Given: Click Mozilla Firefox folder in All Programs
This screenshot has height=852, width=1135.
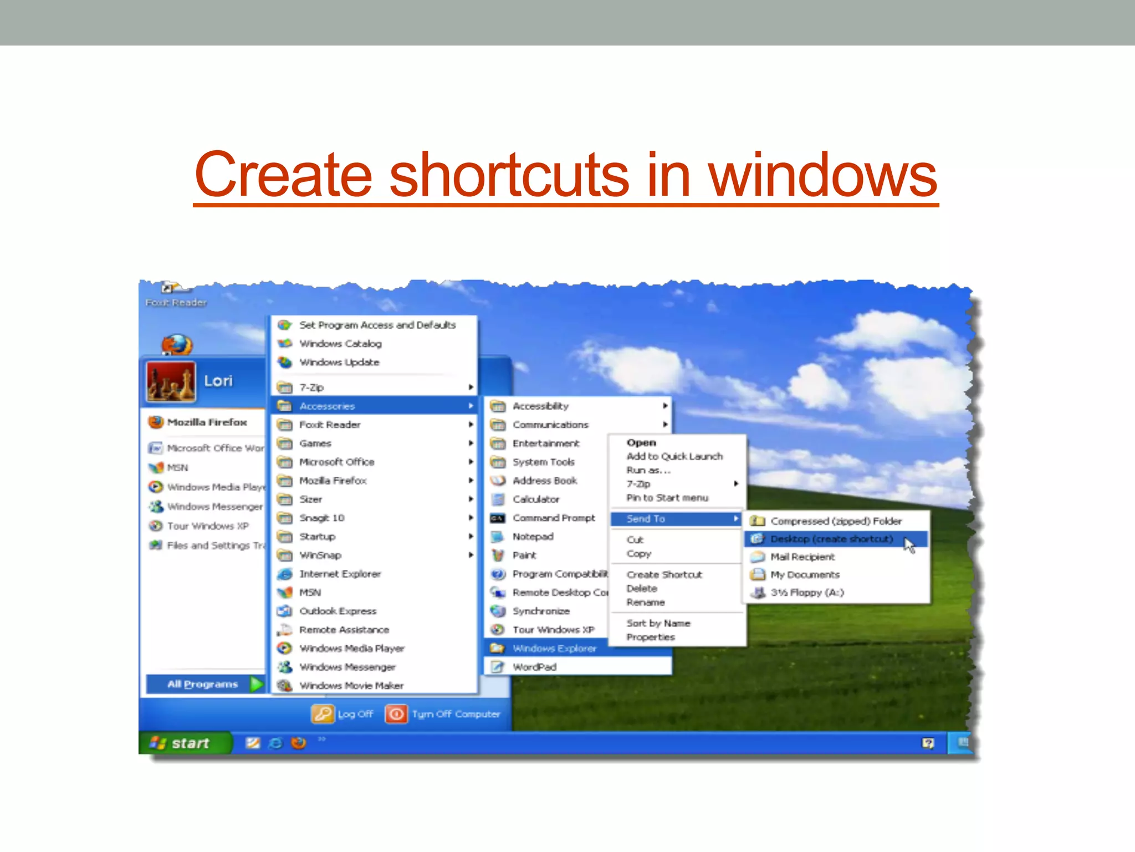Looking at the screenshot, I should pos(375,481).
